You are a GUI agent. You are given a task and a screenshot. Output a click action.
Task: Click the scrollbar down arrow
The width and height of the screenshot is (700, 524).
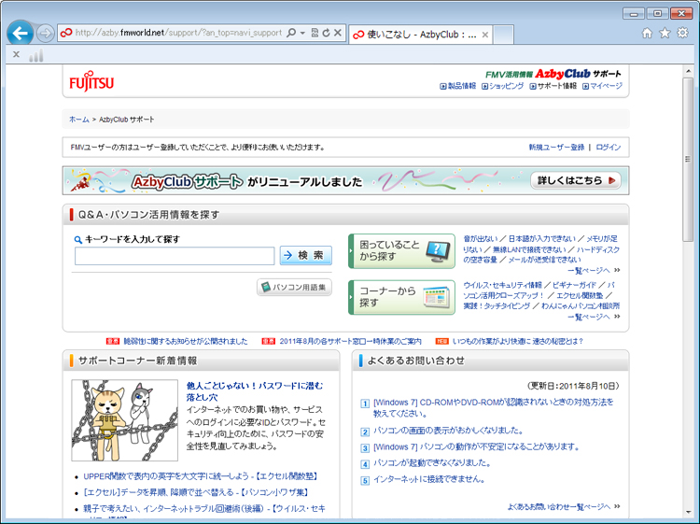[x=688, y=513]
